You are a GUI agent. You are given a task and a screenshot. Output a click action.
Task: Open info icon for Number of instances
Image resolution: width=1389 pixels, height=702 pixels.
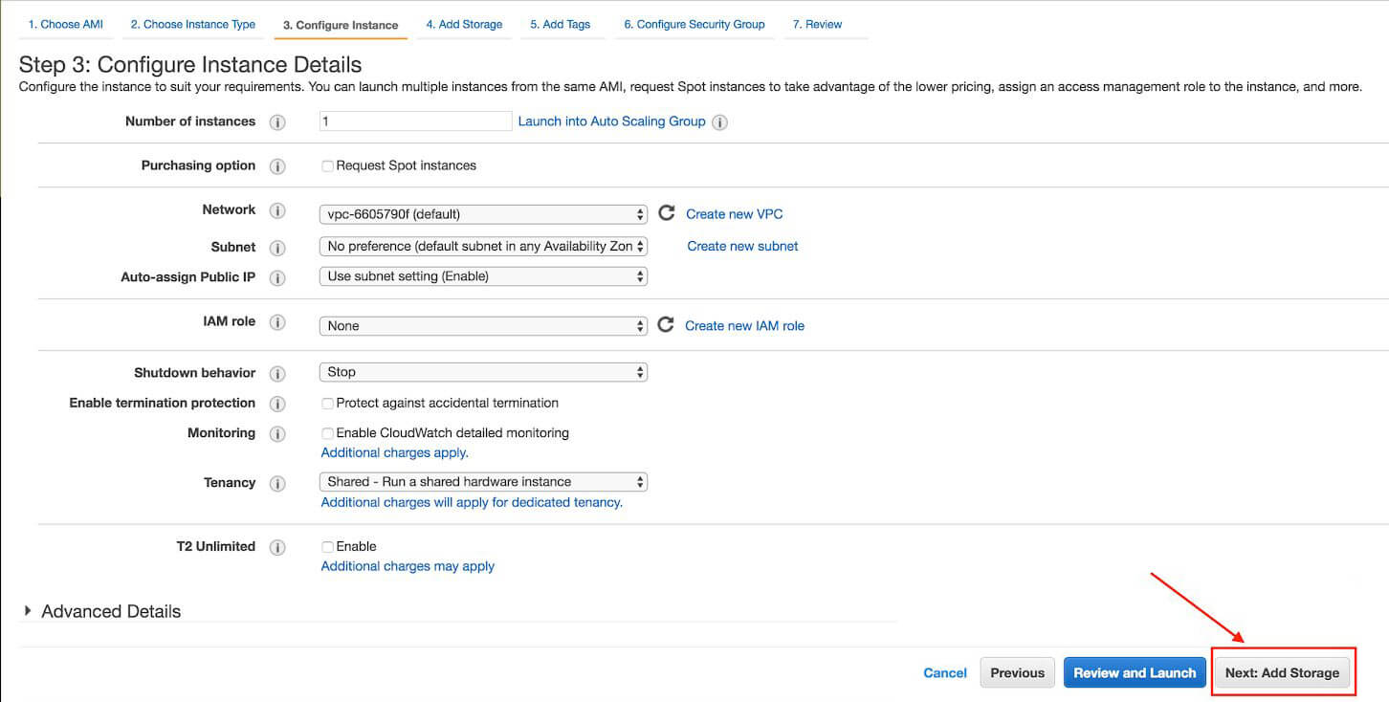277,122
